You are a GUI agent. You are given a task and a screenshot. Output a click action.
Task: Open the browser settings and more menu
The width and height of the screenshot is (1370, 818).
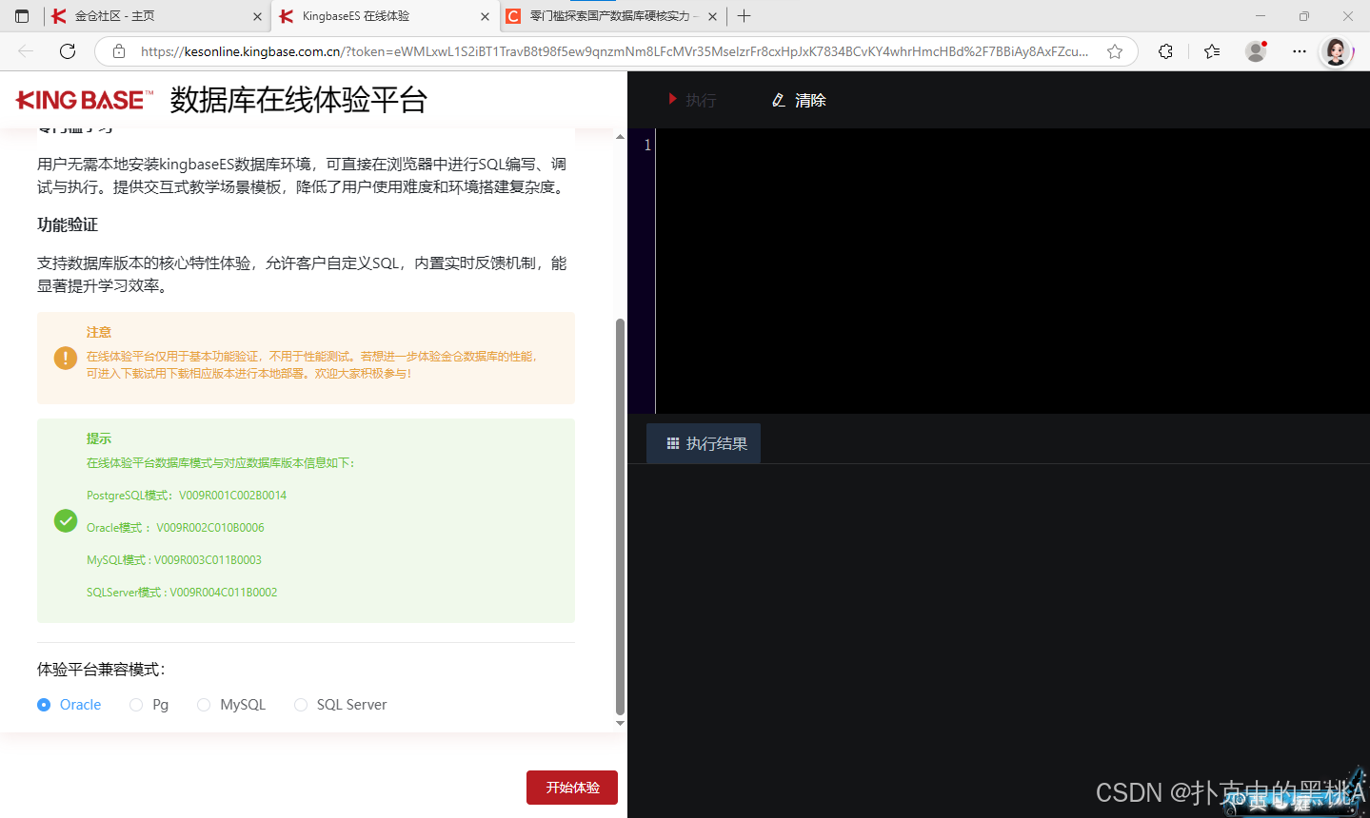point(1300,51)
